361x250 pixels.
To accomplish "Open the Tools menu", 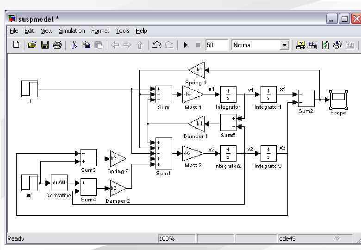I will [123, 31].
